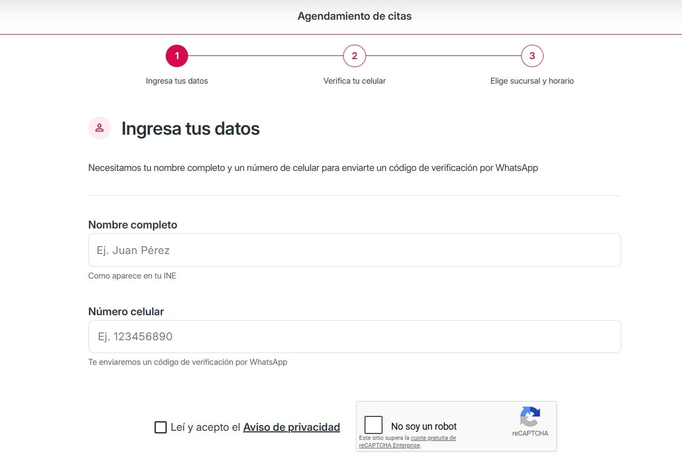Tick the No soy un robot checkbox

374,425
